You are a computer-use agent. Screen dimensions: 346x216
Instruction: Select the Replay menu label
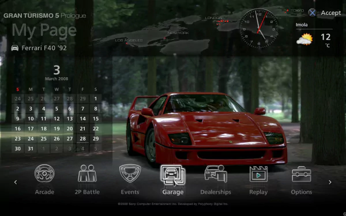click(258, 192)
